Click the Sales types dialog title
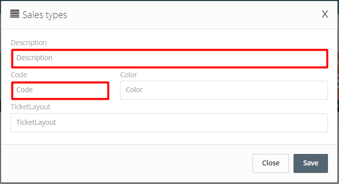This screenshot has width=339, height=184. (45, 15)
